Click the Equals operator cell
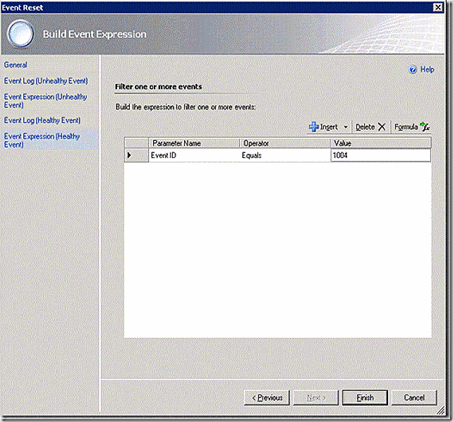Screen dimensions: 453x422 (285, 155)
